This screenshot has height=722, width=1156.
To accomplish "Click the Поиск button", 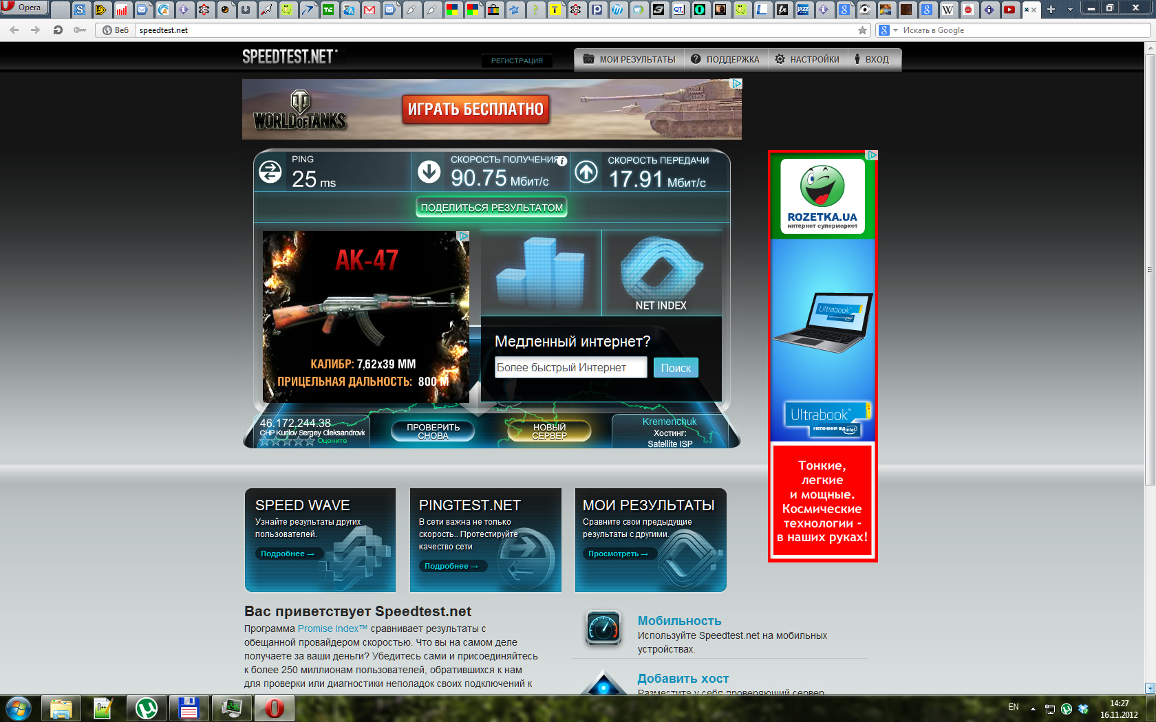I will (676, 368).
